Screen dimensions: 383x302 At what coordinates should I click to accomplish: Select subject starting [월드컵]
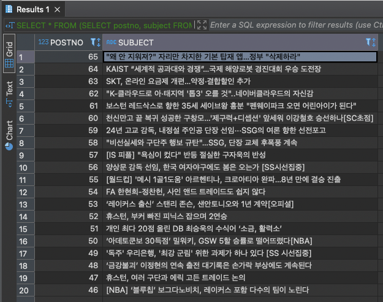click(x=240, y=180)
